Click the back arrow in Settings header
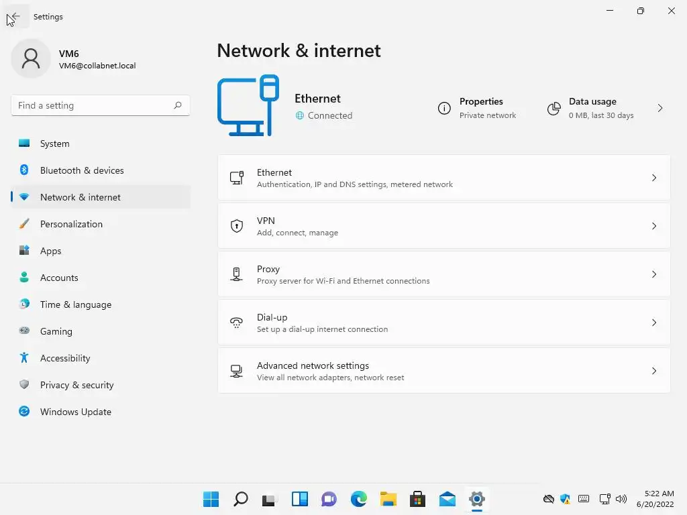This screenshot has height=515, width=687. [x=15, y=17]
